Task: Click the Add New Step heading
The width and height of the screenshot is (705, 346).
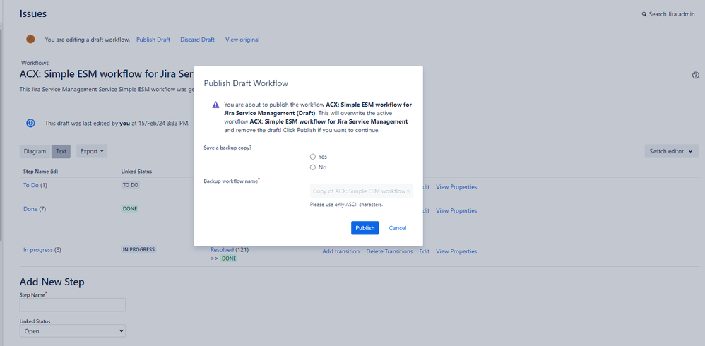Action: 52,282
